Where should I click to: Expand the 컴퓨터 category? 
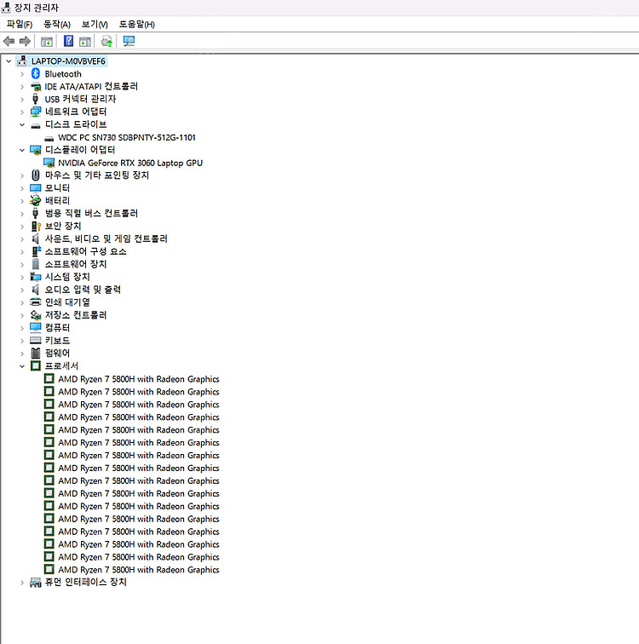tap(22, 328)
